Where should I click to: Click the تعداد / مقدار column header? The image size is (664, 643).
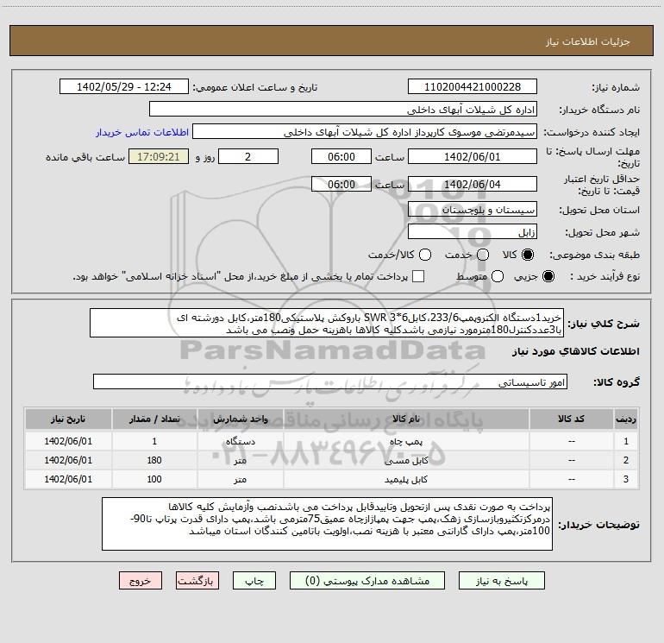(x=154, y=419)
